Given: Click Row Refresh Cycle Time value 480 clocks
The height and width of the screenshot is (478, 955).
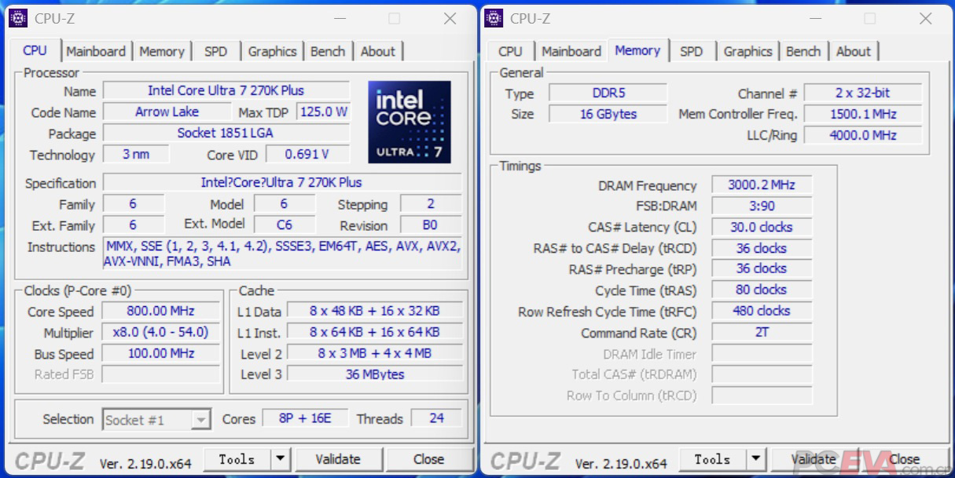Looking at the screenshot, I should coord(762,311).
